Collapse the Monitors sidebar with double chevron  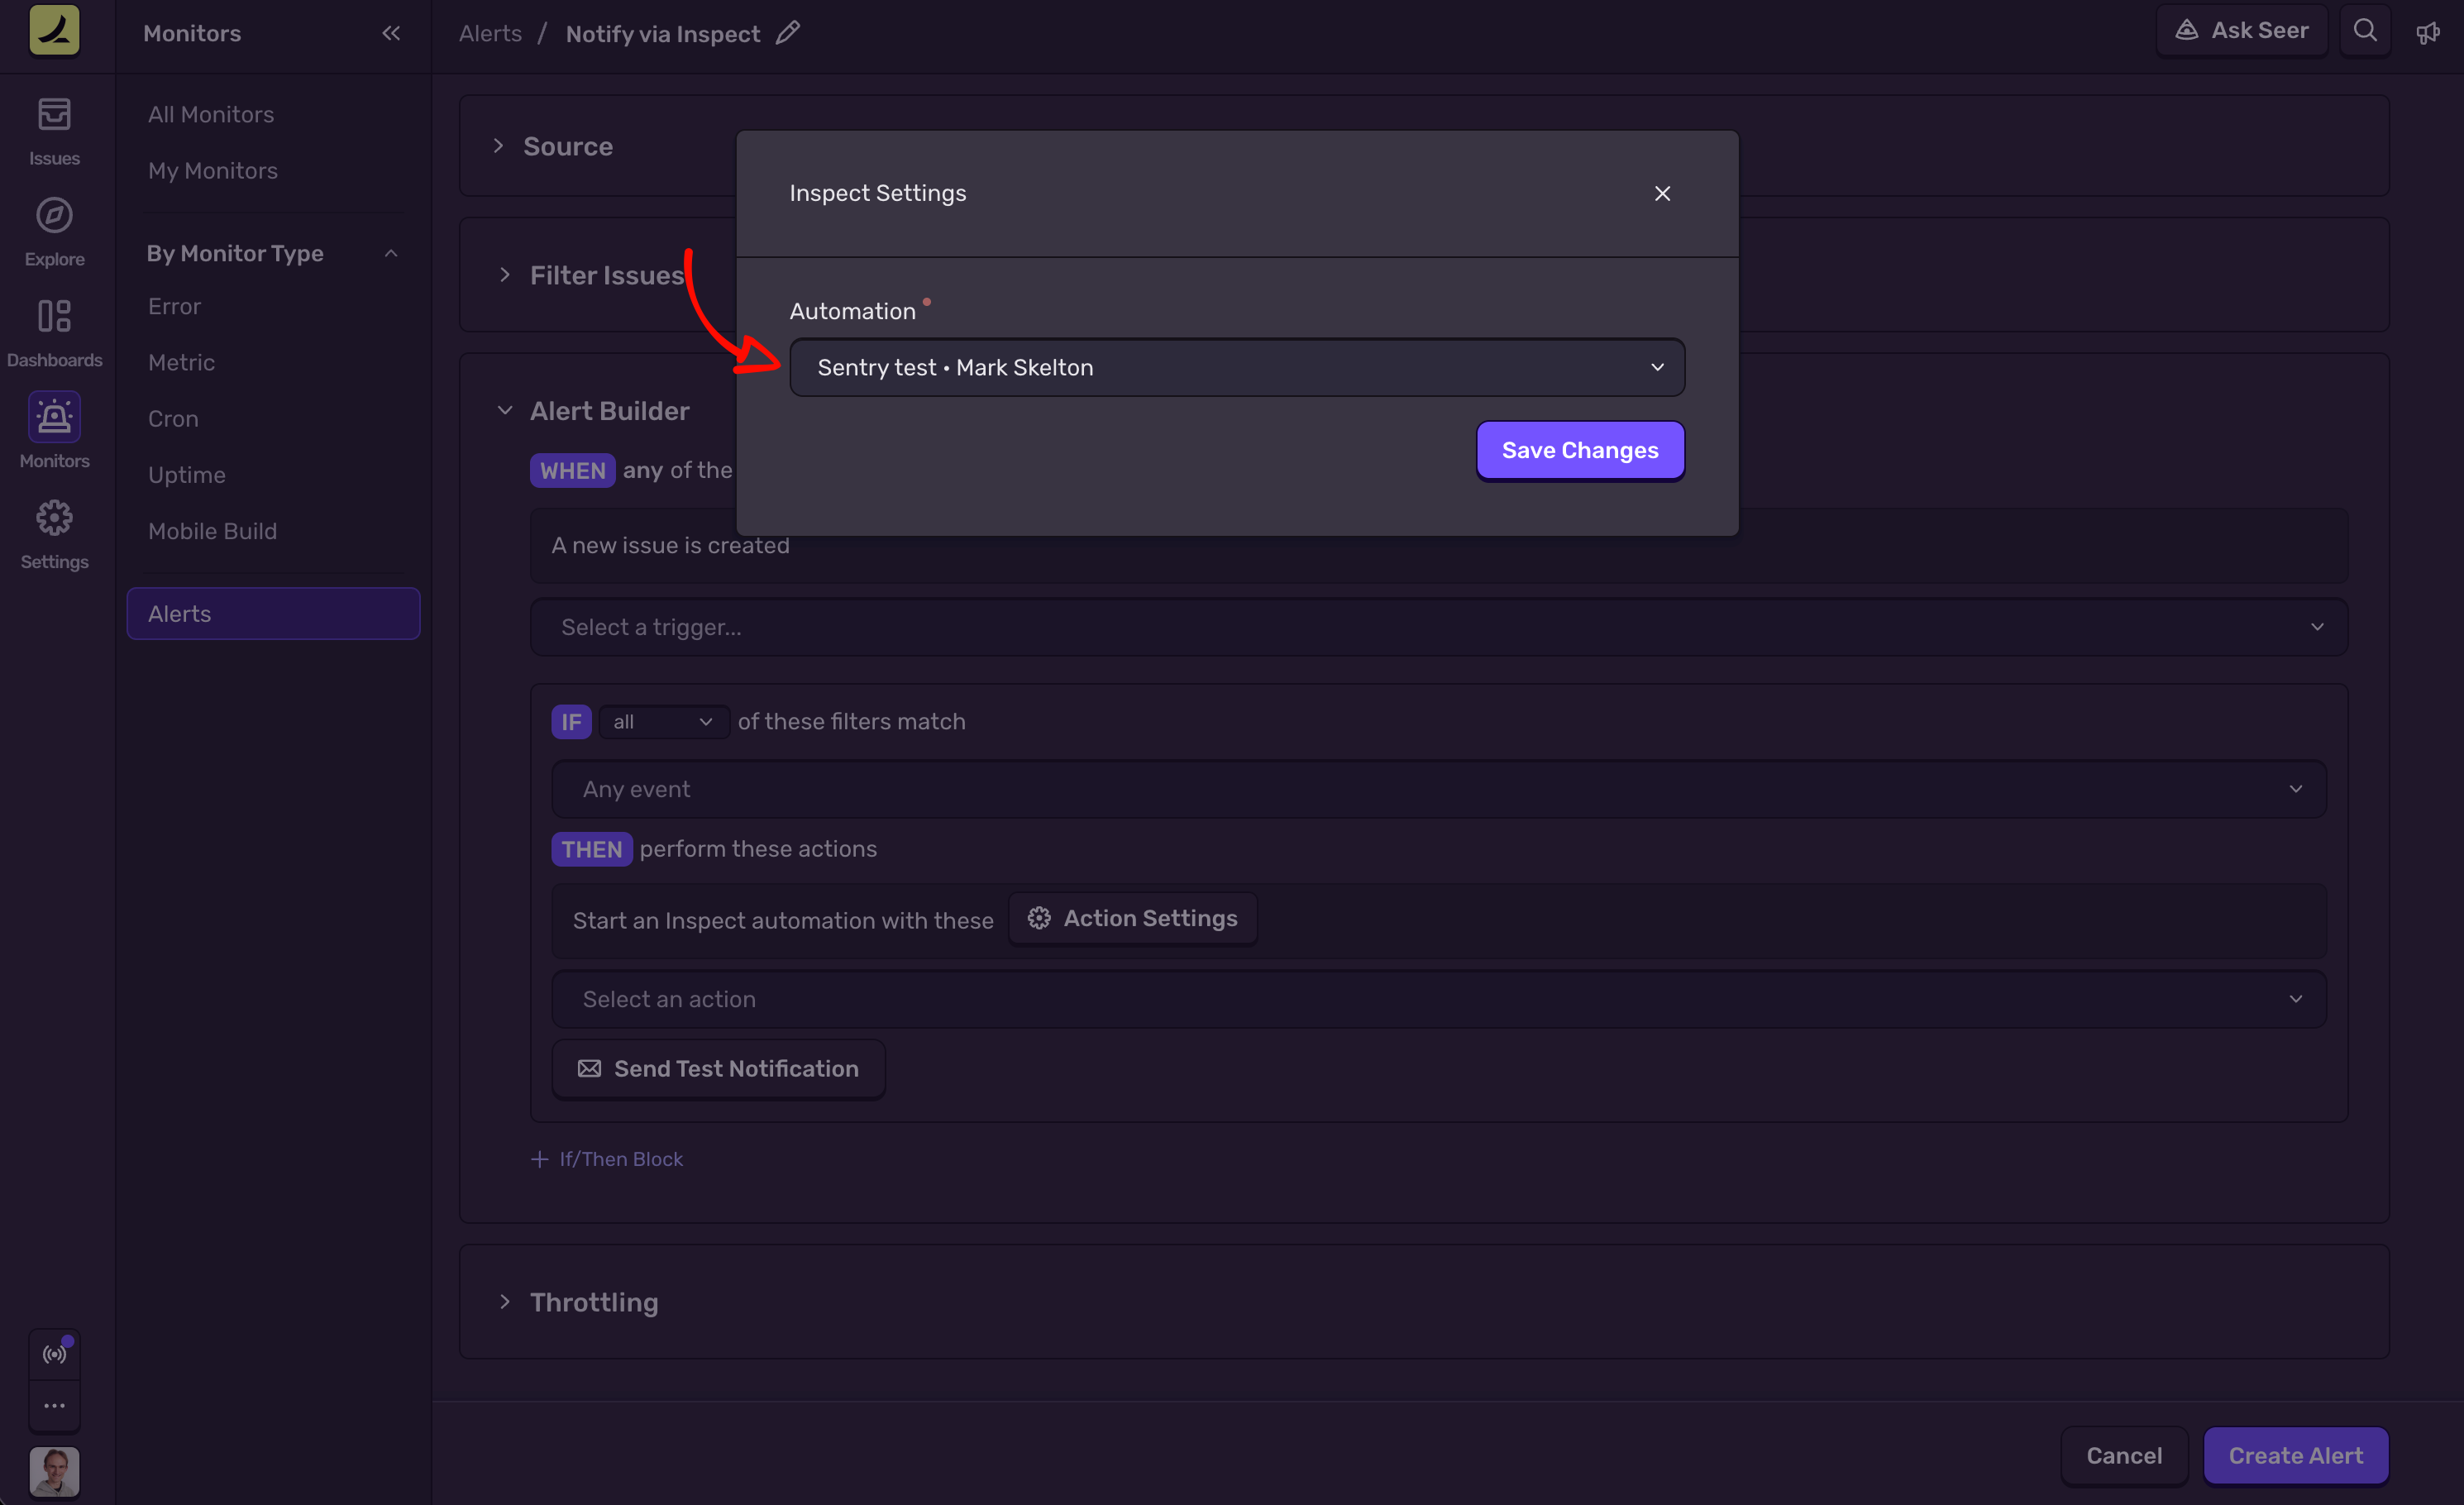coord(391,33)
